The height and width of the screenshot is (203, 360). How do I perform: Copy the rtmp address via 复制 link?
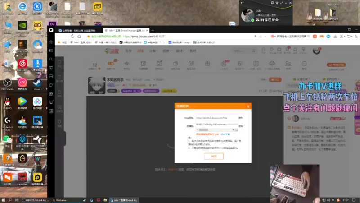[x=241, y=118]
